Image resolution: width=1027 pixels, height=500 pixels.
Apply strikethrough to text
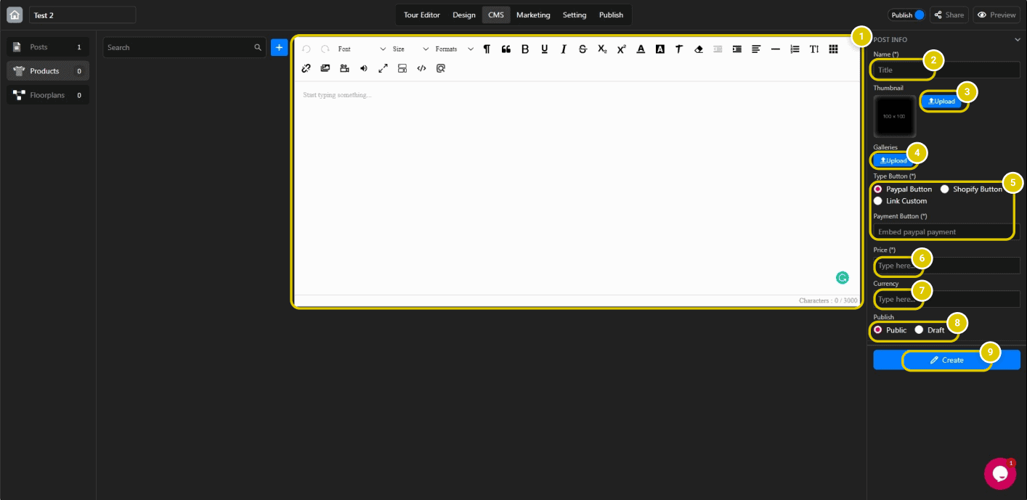coord(582,49)
